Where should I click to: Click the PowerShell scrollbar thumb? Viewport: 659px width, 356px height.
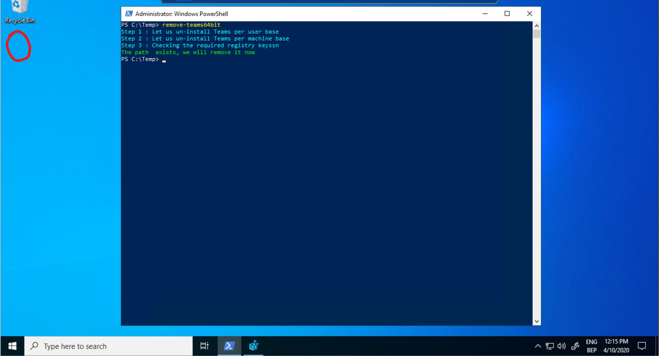(x=536, y=34)
